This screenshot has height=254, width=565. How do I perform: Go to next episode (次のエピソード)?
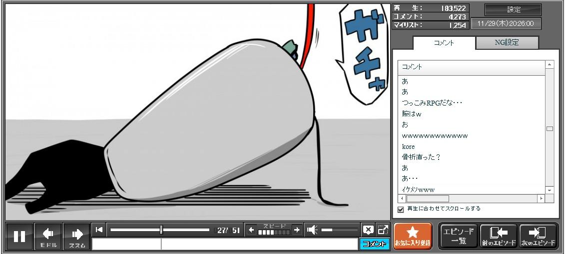tap(538, 236)
